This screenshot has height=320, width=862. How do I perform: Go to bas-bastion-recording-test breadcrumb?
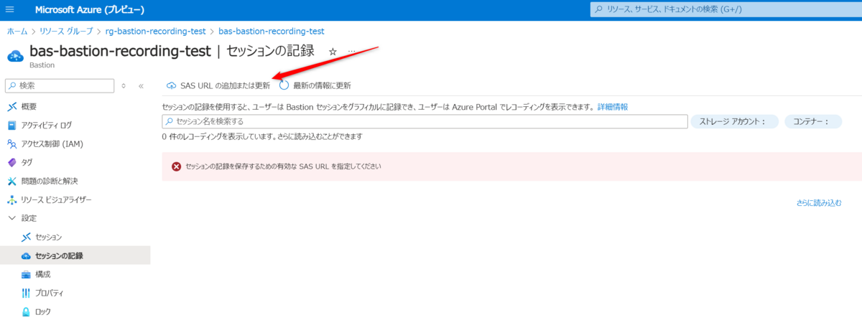click(271, 32)
